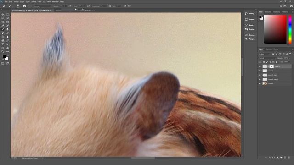Hide the top Layer 1 with mask

coord(260,66)
